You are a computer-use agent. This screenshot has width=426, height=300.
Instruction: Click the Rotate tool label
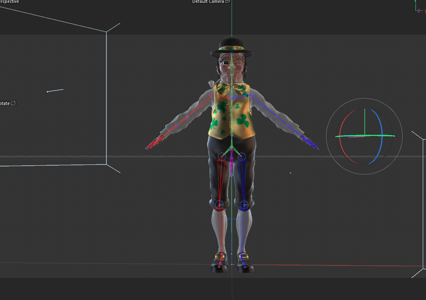(4, 103)
